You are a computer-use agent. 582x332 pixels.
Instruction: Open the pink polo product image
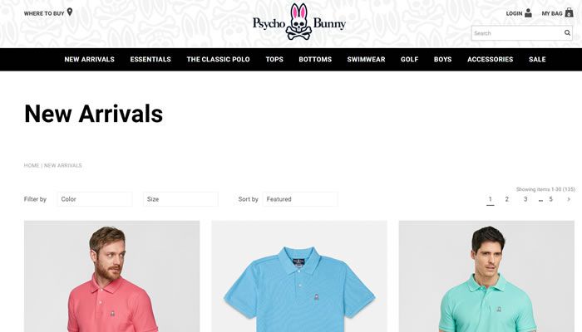click(x=111, y=276)
